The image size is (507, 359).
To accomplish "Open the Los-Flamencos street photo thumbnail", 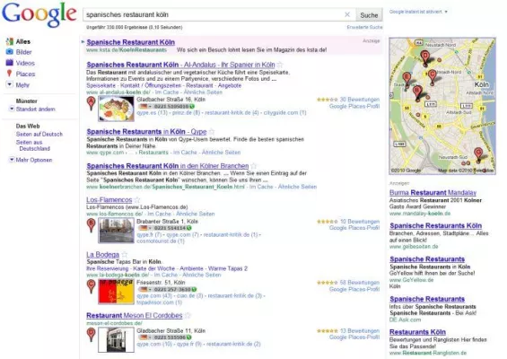I will 116,231.
